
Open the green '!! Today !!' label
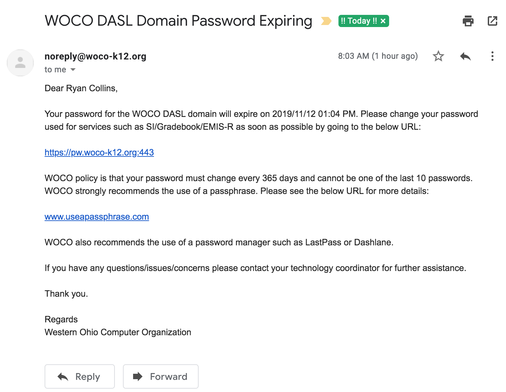pyautogui.click(x=359, y=21)
